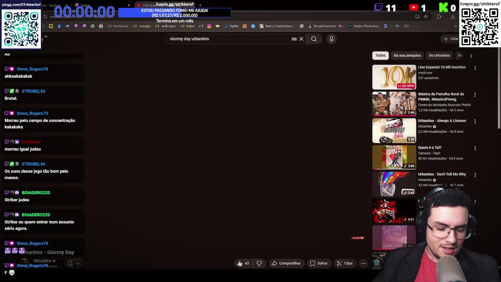Open the Live Especial 10 Mil Inscritos thumbnail
The image size is (501, 282).
tap(394, 77)
